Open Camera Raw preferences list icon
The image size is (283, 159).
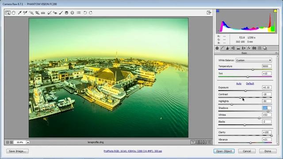tap(79, 13)
